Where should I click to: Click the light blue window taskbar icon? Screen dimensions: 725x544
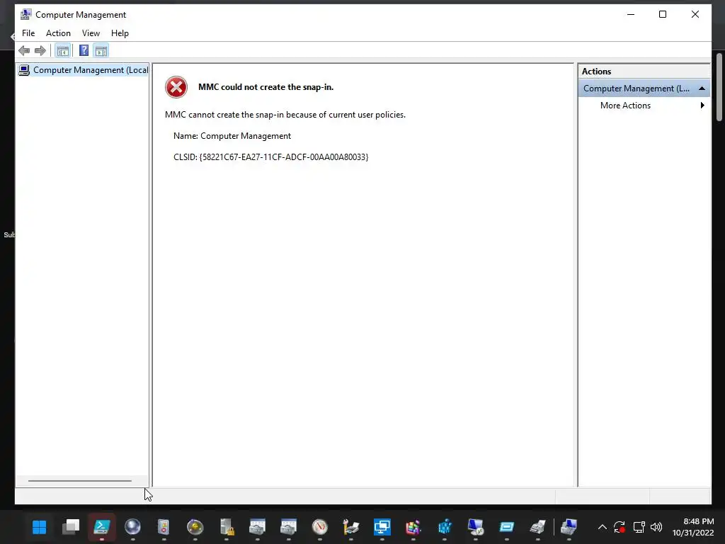pos(507,527)
